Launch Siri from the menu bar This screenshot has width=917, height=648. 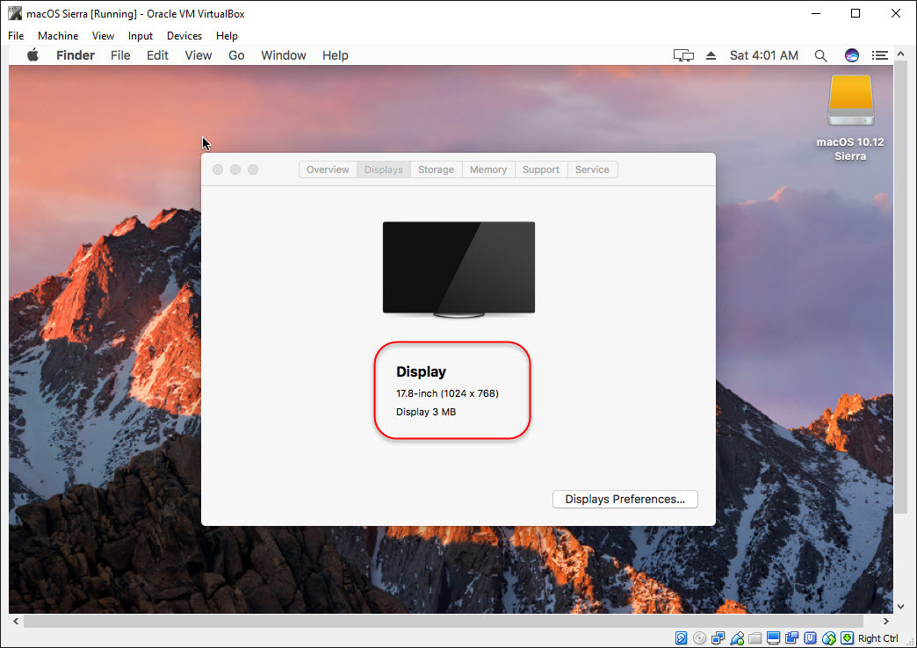tap(851, 55)
